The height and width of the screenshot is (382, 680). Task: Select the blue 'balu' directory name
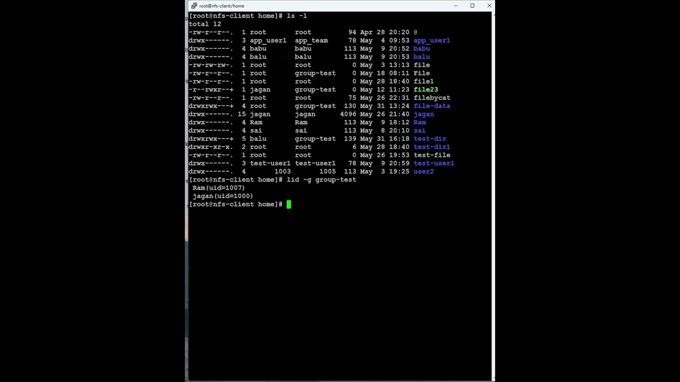coord(421,57)
